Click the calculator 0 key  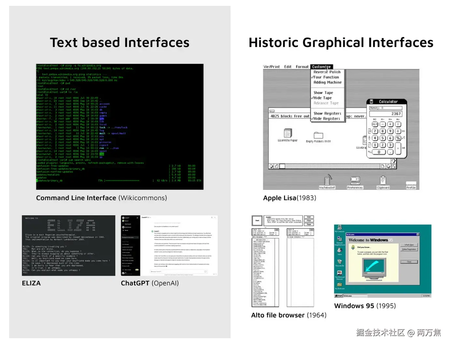click(379, 152)
